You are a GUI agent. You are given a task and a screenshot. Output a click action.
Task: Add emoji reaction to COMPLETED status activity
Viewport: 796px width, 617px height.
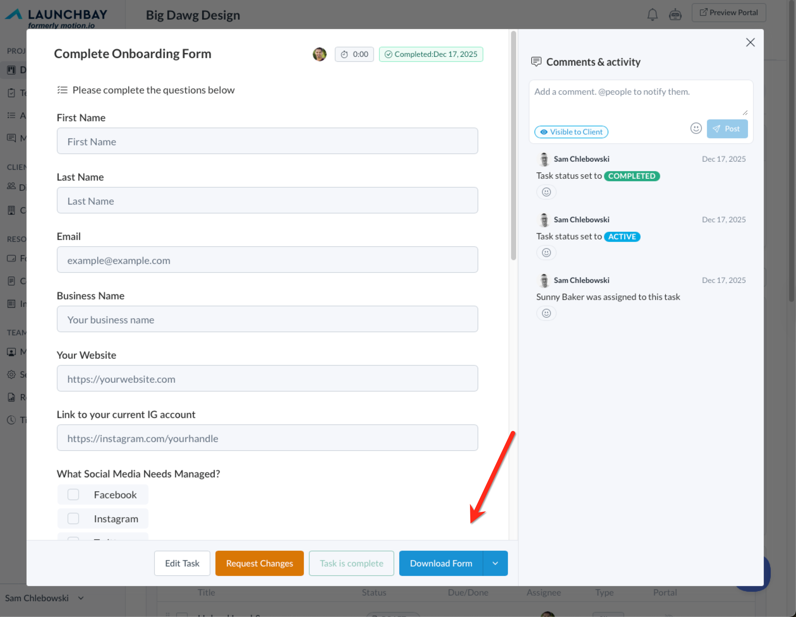point(546,192)
